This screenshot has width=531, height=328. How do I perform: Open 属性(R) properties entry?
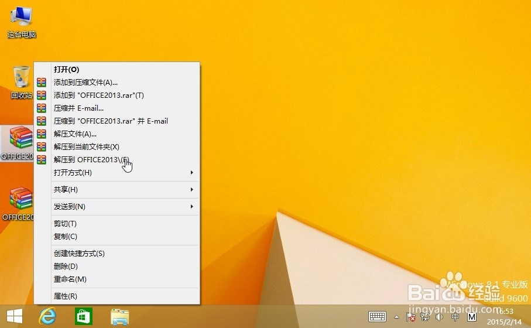coord(117,296)
